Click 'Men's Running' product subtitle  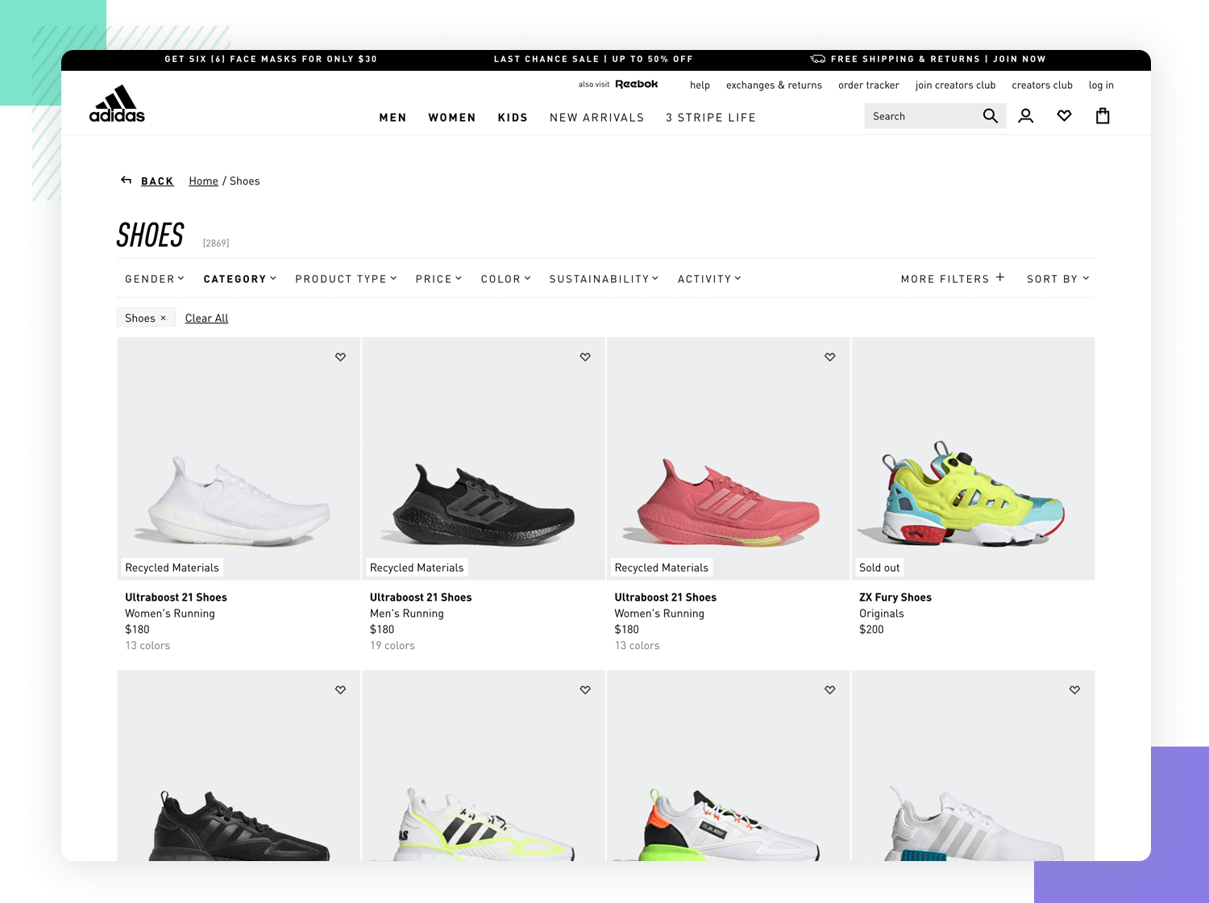(406, 614)
